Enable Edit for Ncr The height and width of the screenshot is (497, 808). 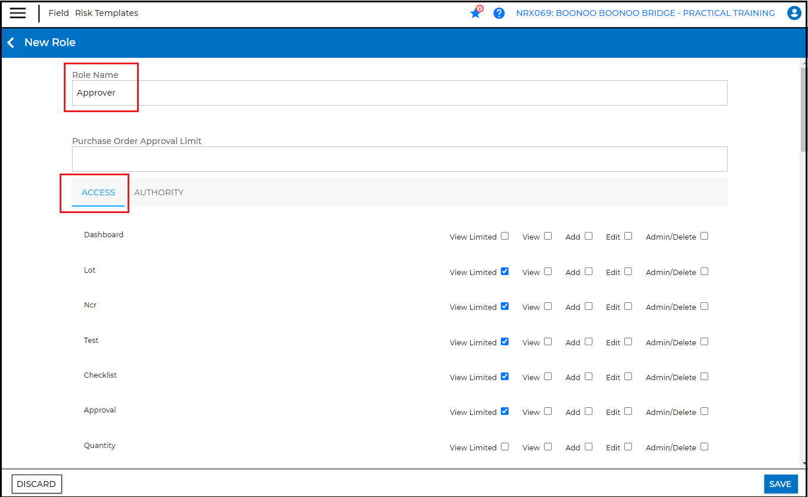pyautogui.click(x=628, y=306)
